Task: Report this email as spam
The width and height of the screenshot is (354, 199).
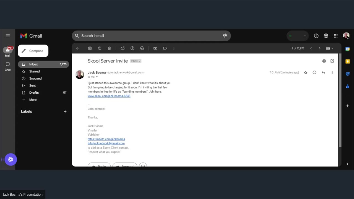Action: point(100,48)
